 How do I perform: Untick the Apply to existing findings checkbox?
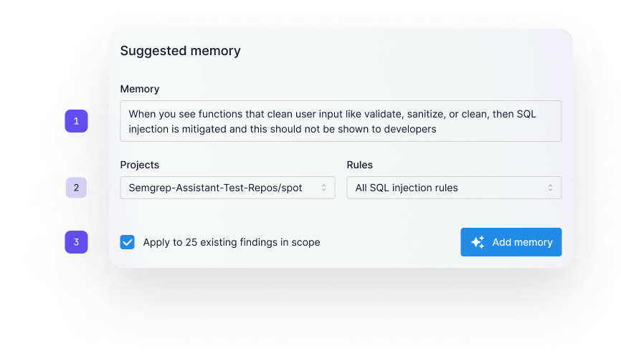click(128, 242)
